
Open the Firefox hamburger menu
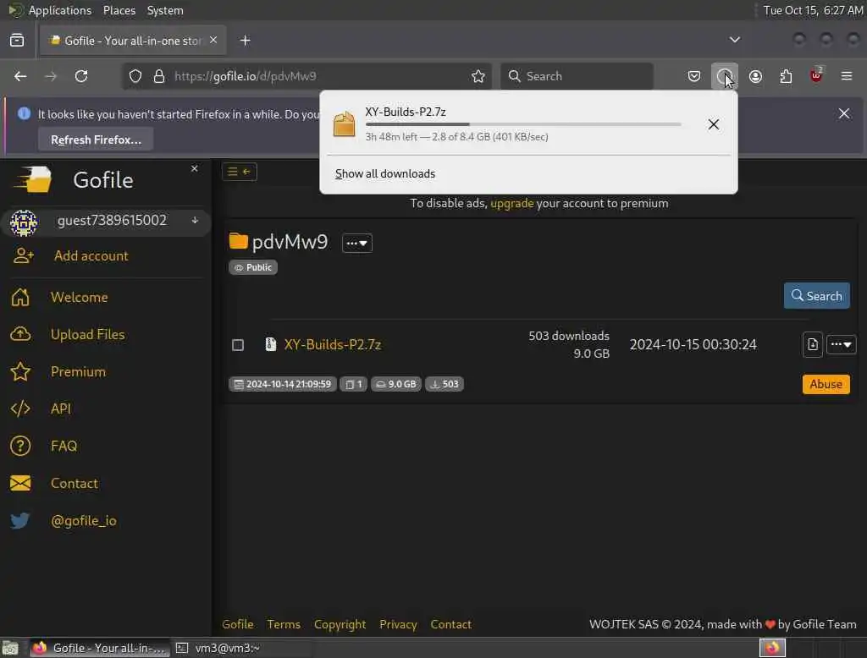pos(847,76)
